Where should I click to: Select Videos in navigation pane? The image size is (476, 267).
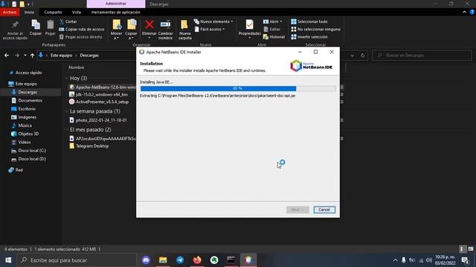(25, 142)
